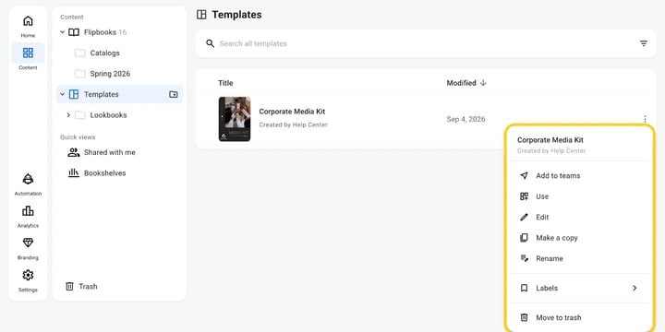Click the Trash bin icon in sidebar
The image size is (665, 332).
click(x=69, y=287)
